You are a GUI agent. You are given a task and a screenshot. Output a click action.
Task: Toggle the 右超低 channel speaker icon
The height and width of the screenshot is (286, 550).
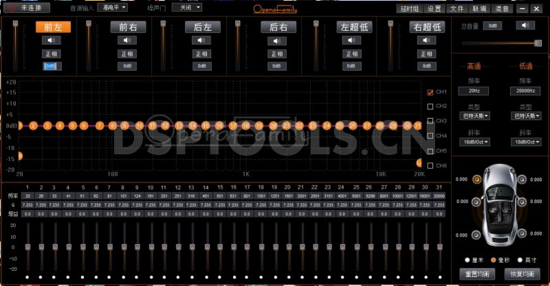tap(426, 40)
